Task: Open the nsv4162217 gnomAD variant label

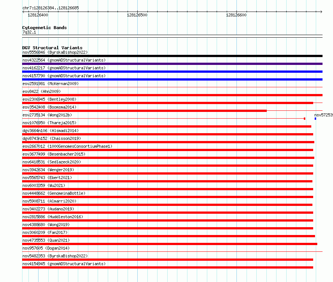Action: 64,68
